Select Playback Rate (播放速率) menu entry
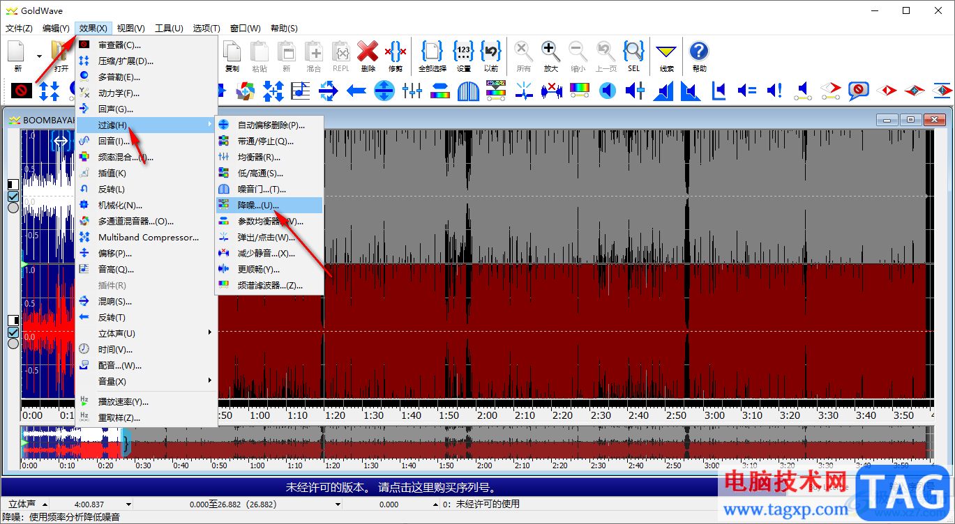Viewport: 955px width, 524px height. pos(146,402)
